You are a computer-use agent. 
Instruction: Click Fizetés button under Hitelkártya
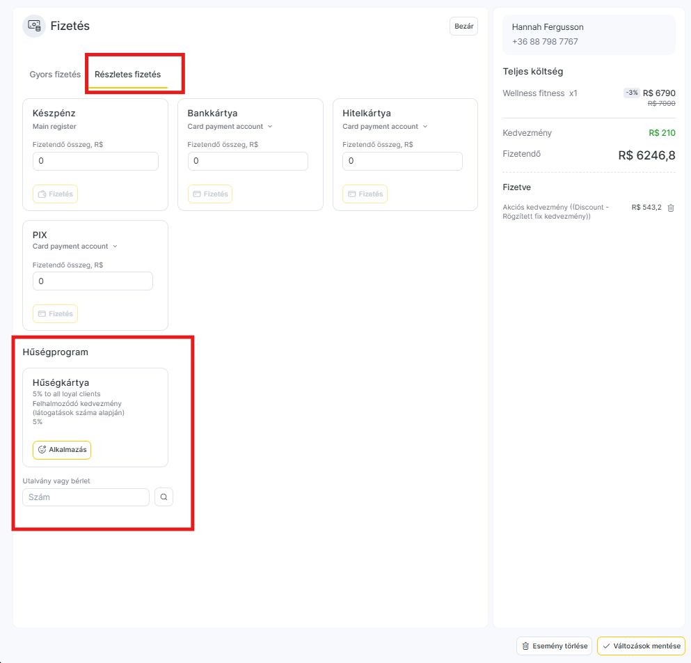click(365, 194)
